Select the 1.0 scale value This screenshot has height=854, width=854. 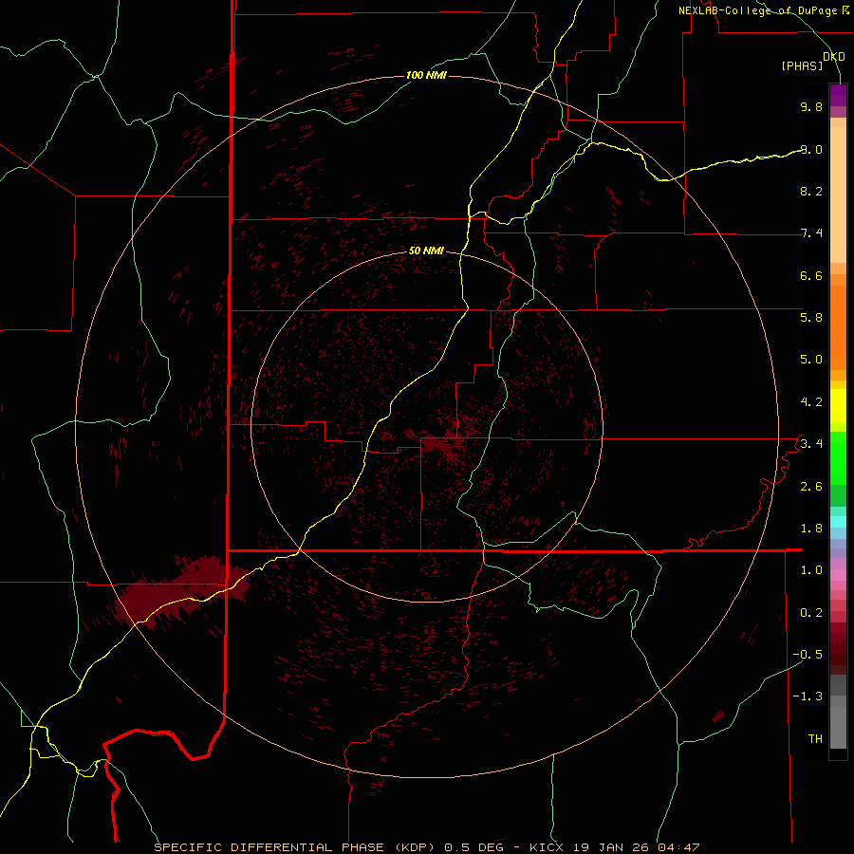coord(811,570)
